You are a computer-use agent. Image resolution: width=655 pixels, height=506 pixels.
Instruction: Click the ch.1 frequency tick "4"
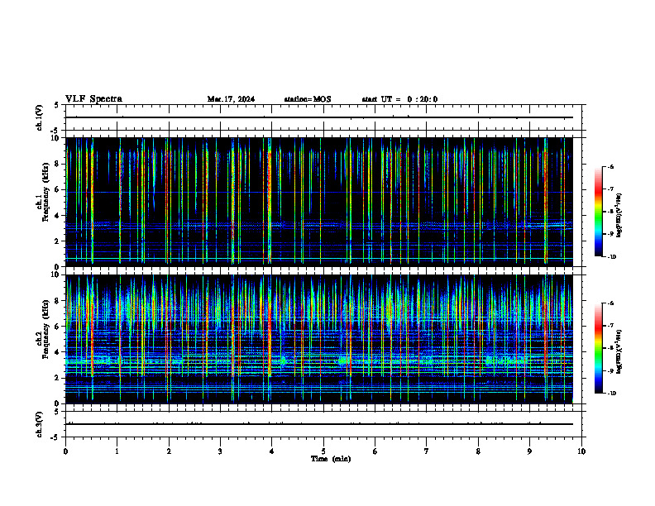[58, 216]
